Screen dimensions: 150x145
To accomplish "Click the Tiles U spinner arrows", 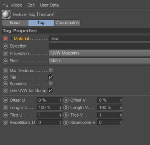I will pos(60,115).
